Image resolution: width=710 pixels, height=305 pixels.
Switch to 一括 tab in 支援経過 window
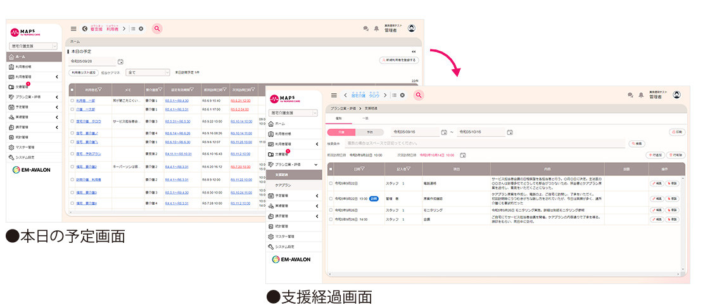[365, 118]
